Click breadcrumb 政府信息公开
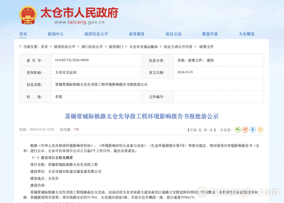 [65, 47]
